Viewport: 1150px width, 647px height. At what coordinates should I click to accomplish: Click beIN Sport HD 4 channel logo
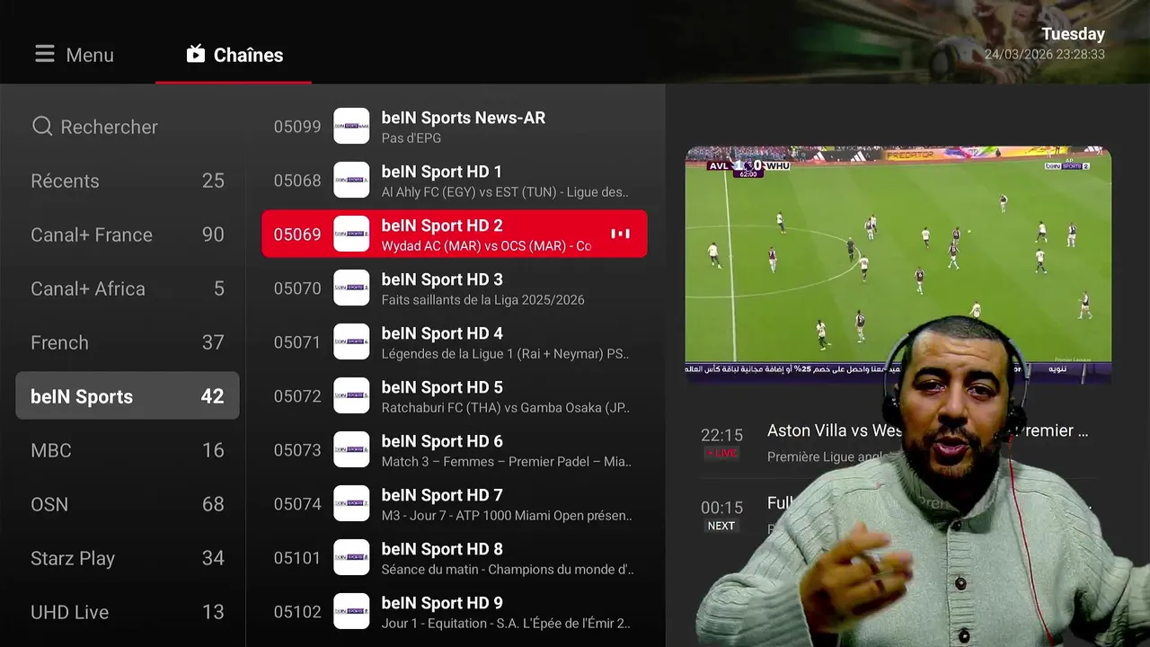(351, 341)
